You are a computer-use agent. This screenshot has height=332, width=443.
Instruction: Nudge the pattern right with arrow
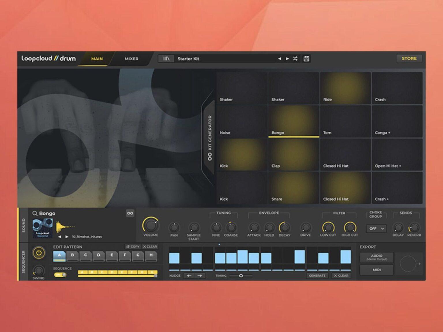200,276
